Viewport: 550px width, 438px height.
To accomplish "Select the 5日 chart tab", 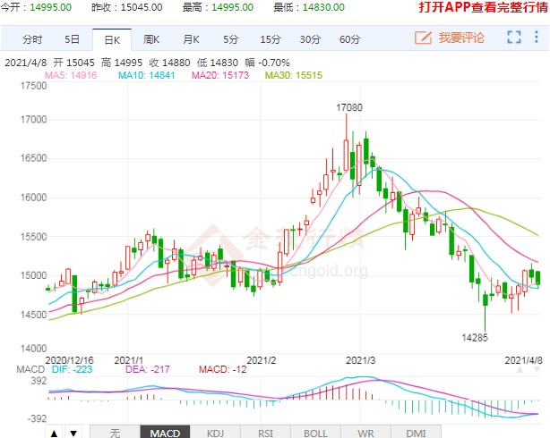I will click(72, 40).
